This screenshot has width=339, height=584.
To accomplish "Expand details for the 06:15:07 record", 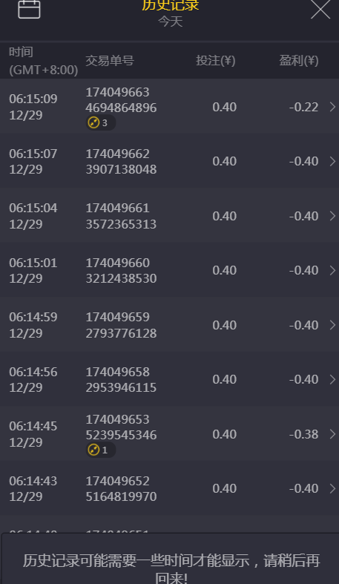I will (x=332, y=161).
